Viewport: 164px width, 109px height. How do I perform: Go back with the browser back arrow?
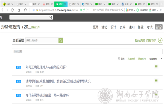[2, 10]
